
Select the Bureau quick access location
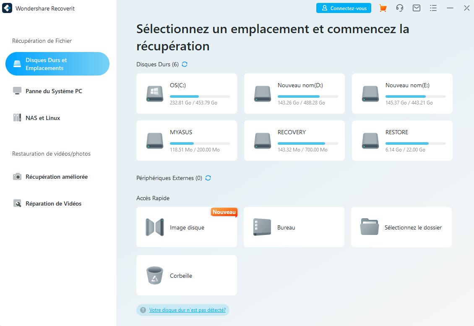[x=294, y=227]
